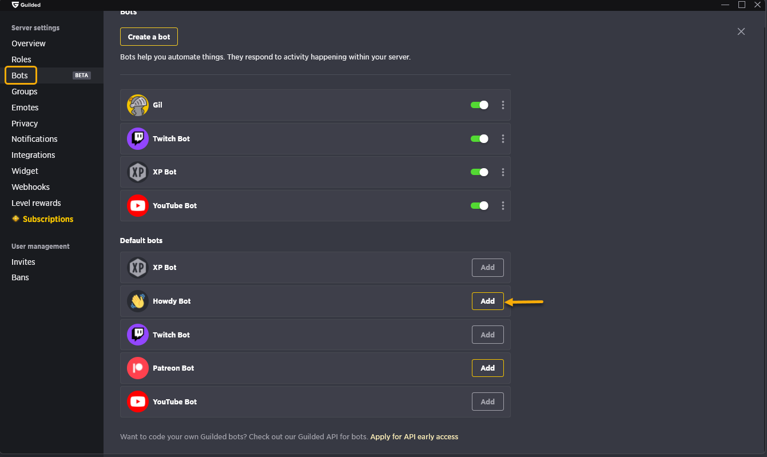Open the Gil bot three-dot menu
This screenshot has height=457, width=767.
pyautogui.click(x=503, y=105)
